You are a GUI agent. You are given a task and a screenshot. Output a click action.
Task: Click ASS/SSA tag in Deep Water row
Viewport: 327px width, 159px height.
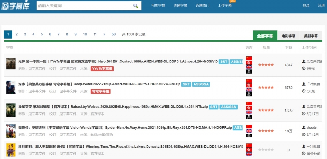[x=201, y=84]
